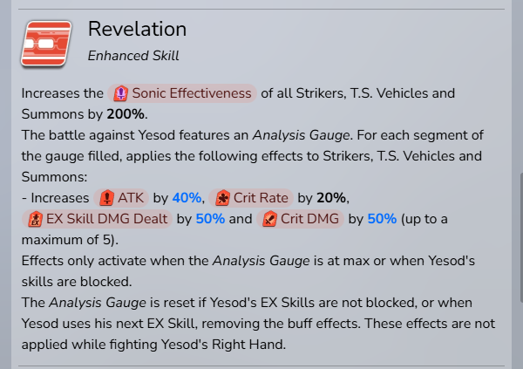The image size is (523, 369).
Task: Click the Revelation skill title
Action: click(137, 30)
